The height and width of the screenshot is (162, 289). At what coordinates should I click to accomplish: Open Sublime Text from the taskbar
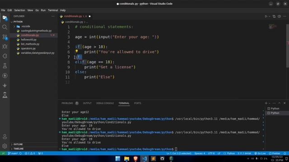point(154,158)
